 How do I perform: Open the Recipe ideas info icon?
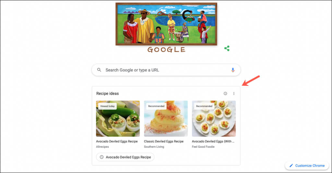(x=225, y=94)
